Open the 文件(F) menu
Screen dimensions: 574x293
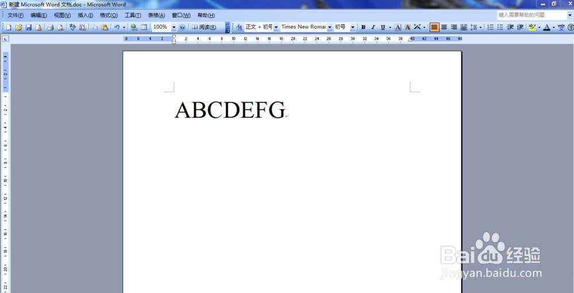(x=15, y=16)
